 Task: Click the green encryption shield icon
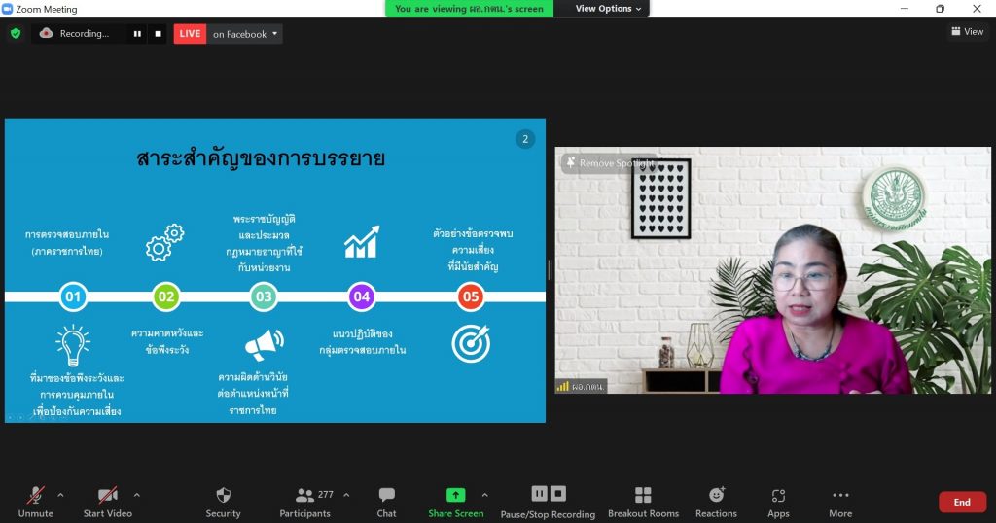tap(15, 33)
